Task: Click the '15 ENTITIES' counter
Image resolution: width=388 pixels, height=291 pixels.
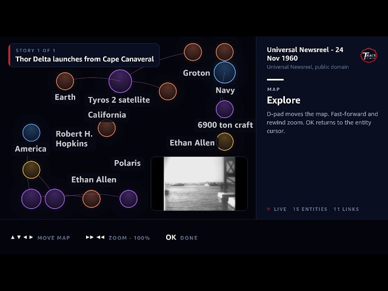Action: point(310,209)
